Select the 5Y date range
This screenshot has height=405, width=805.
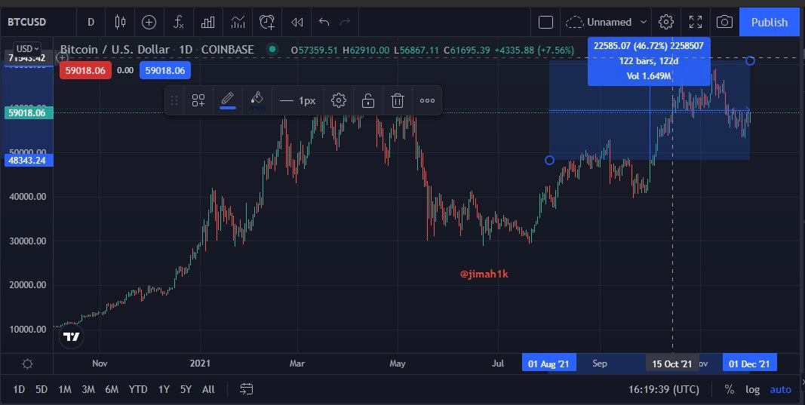(186, 390)
